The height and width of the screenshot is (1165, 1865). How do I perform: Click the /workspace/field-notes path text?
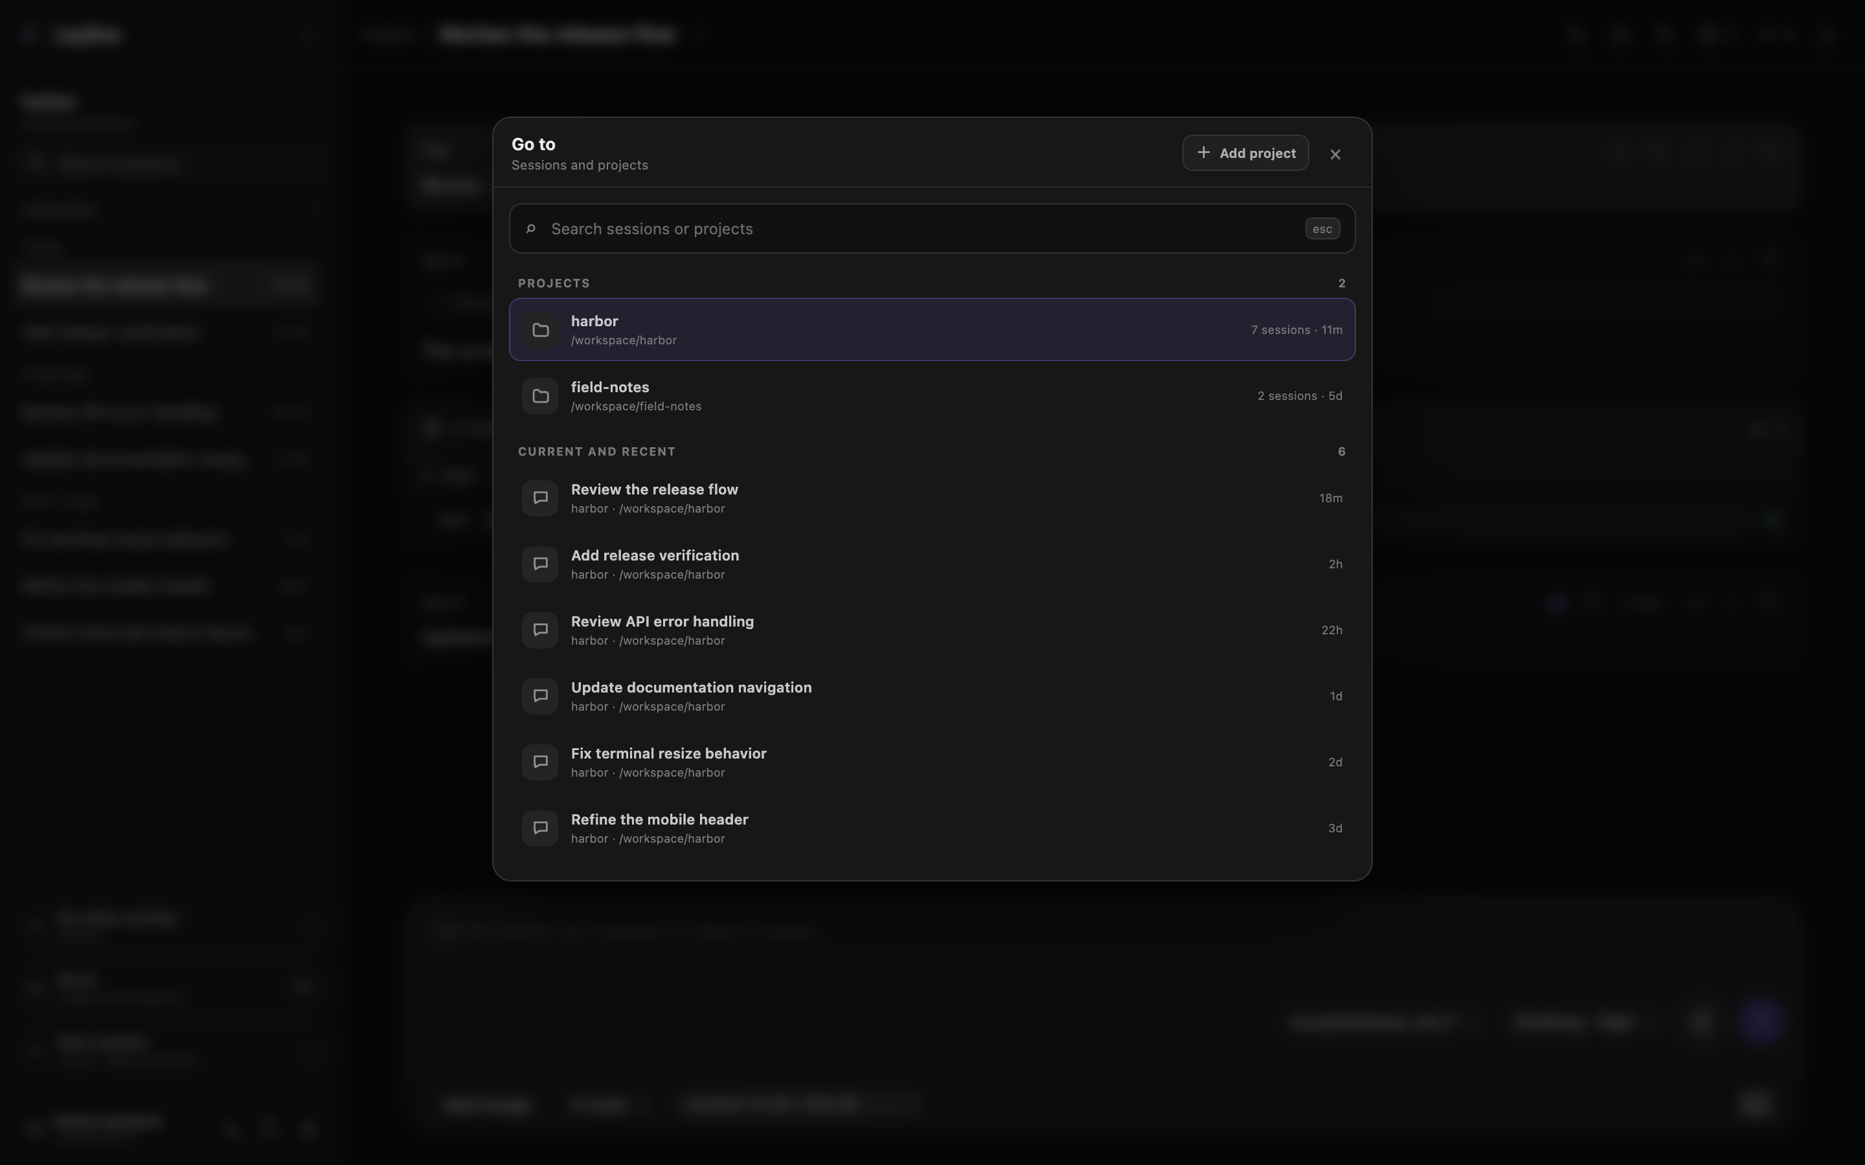[636, 406]
